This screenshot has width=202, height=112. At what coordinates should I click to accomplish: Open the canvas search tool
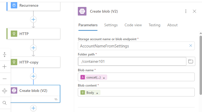point(5,103)
